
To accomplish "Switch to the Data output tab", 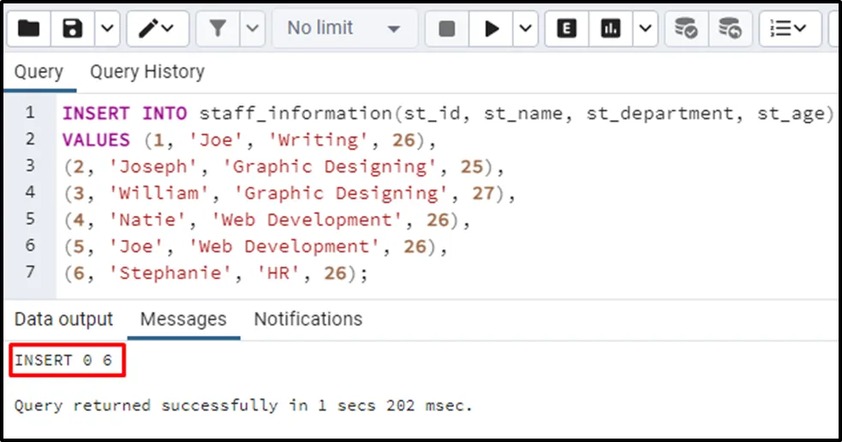I will tap(63, 320).
